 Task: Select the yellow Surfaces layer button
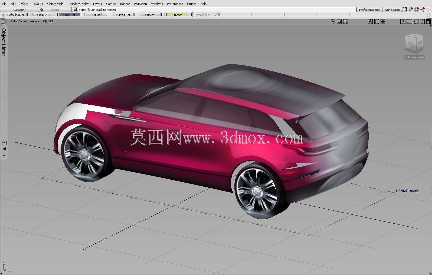coord(176,15)
